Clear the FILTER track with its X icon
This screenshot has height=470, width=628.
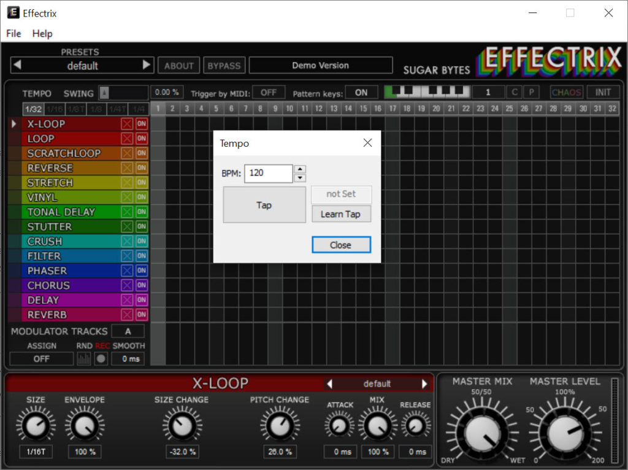127,256
